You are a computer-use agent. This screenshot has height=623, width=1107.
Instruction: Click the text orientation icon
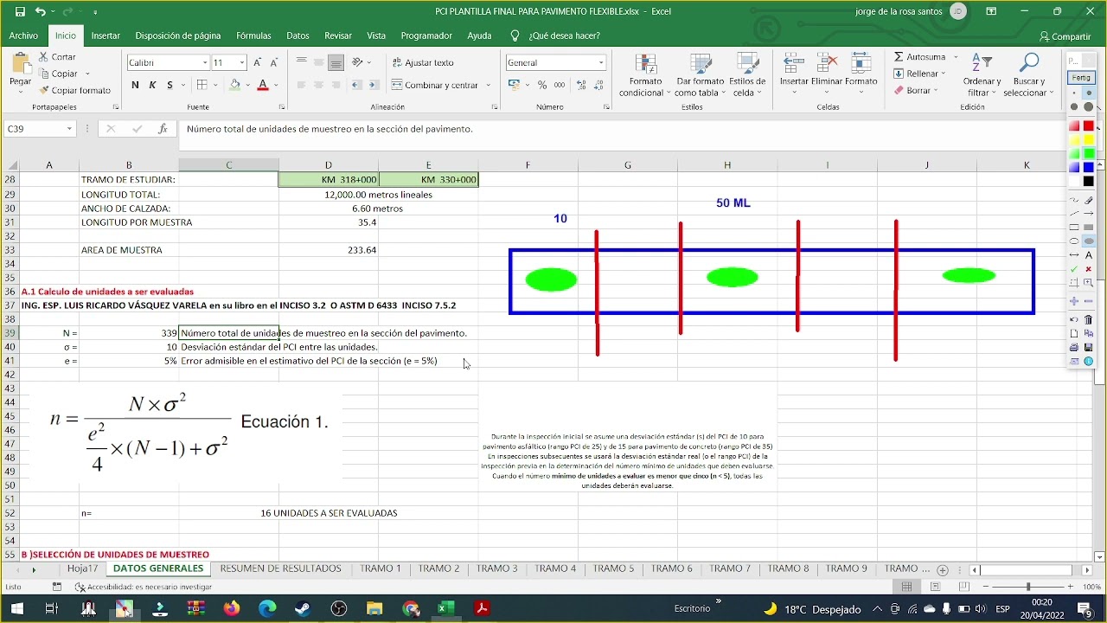tap(358, 62)
